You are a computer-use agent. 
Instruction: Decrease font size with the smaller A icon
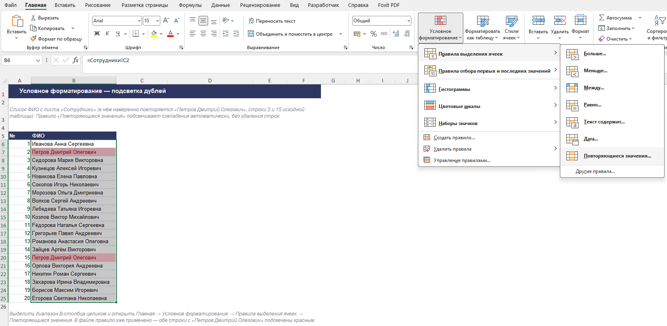176,21
